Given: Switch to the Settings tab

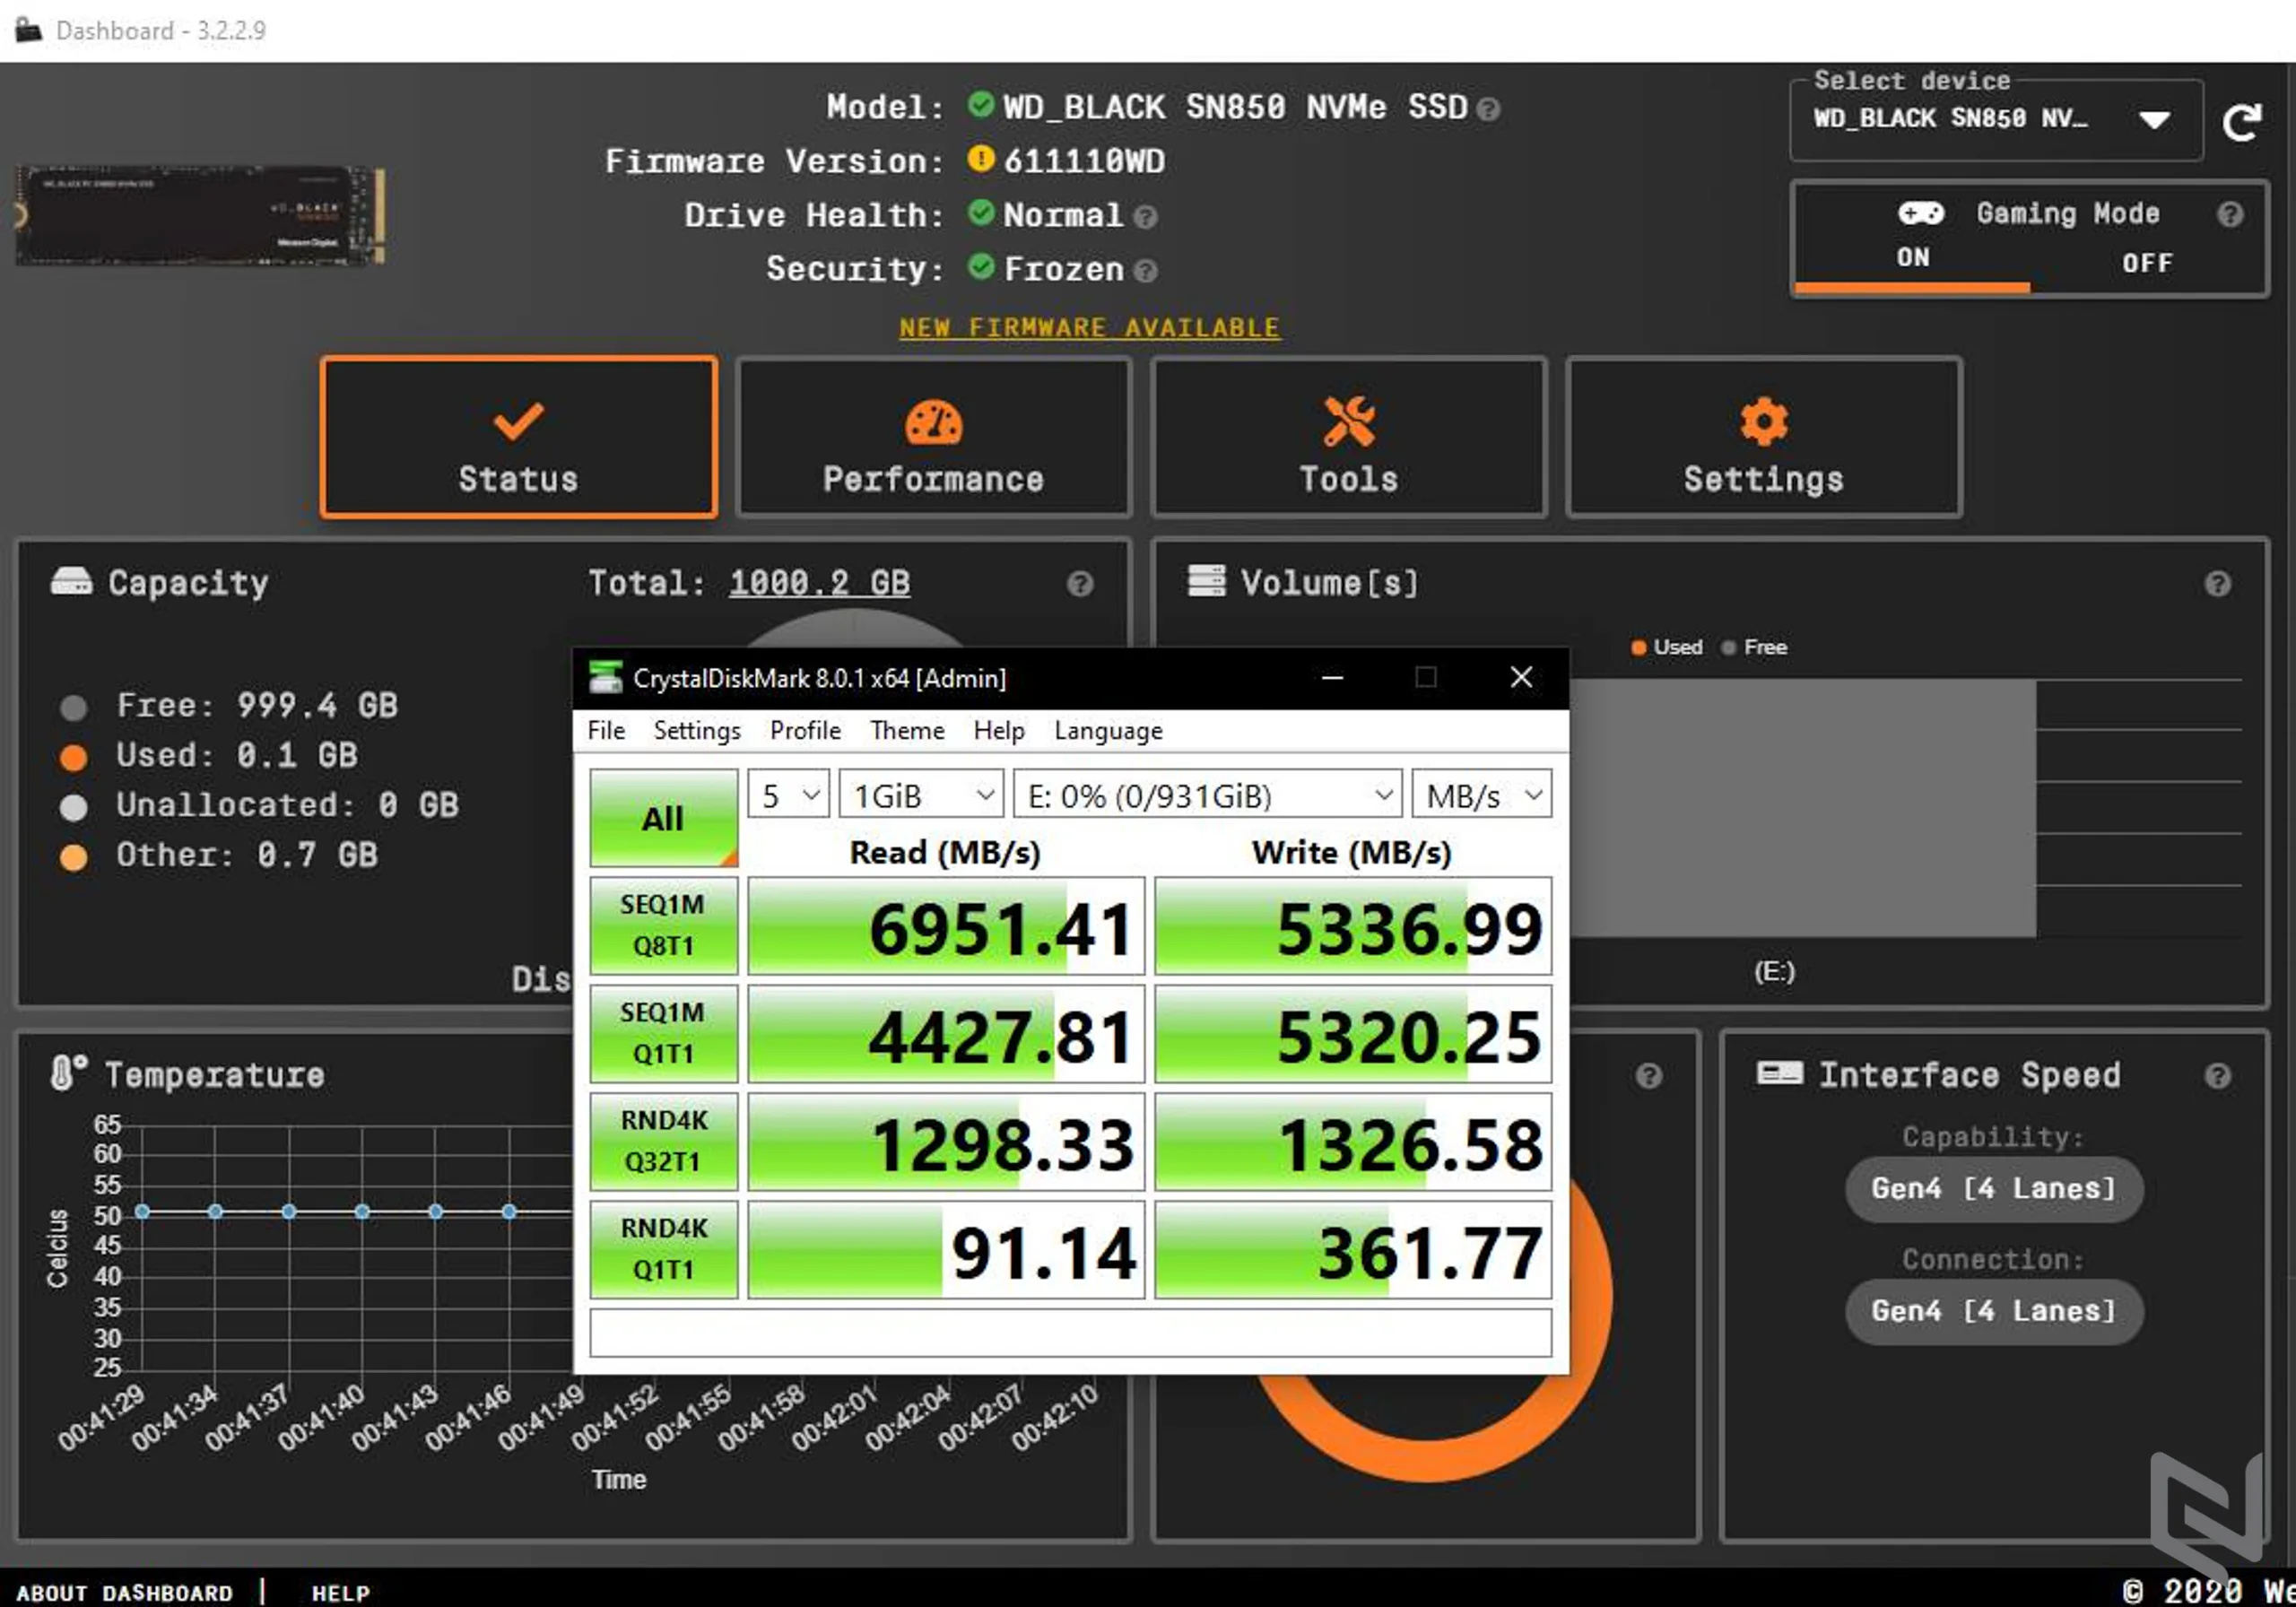Looking at the screenshot, I should (x=1763, y=438).
